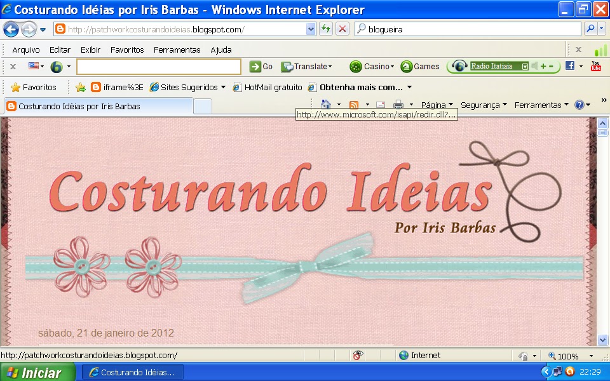Increase radio volume with the plus button
Image resolution: width=610 pixels, height=381 pixels.
(543, 67)
